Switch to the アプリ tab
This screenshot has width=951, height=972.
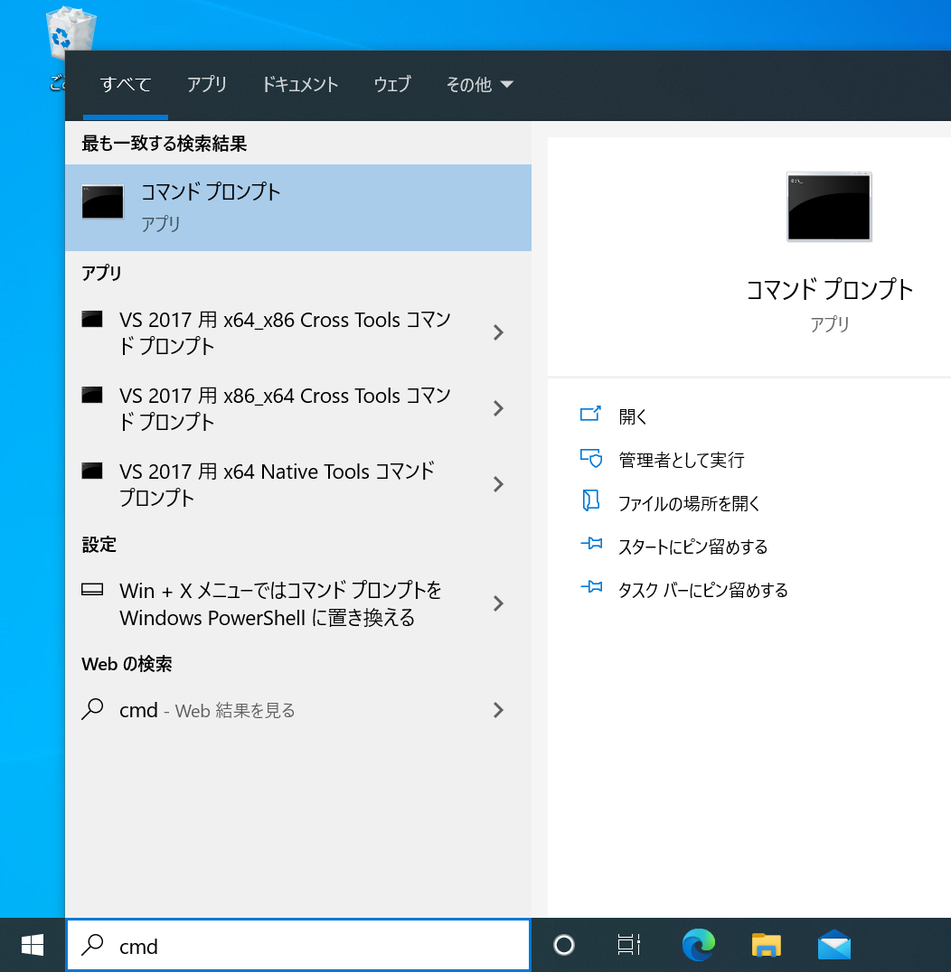tap(207, 84)
